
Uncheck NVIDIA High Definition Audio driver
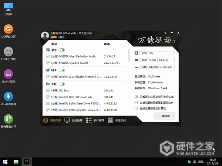click(x=48, y=56)
